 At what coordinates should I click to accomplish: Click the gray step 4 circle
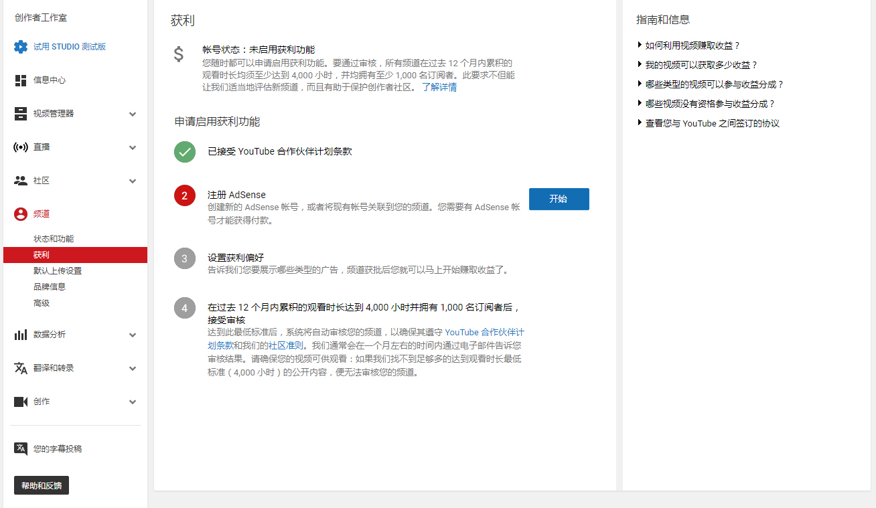click(185, 308)
